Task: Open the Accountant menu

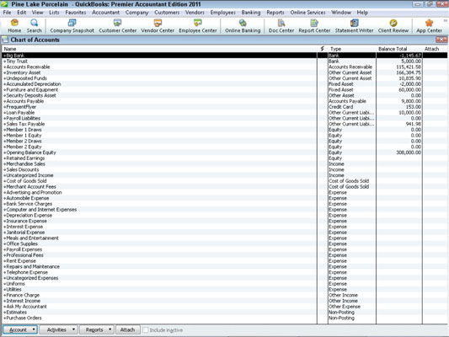Action: [x=105, y=13]
